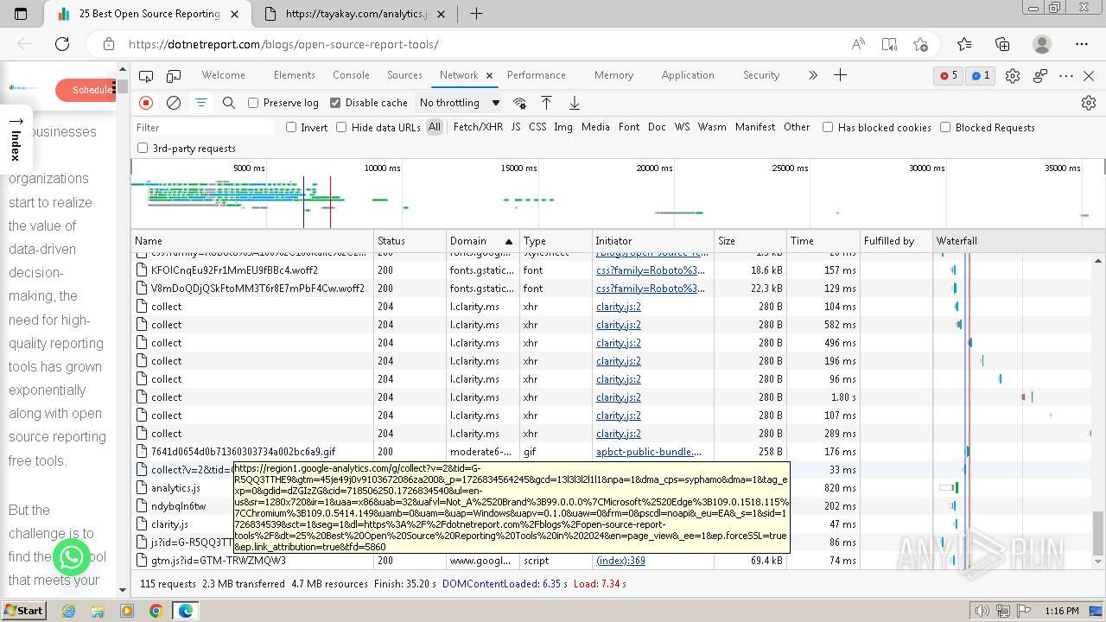Open browser Favorites list icon
This screenshot has width=1106, height=622.
click(964, 44)
